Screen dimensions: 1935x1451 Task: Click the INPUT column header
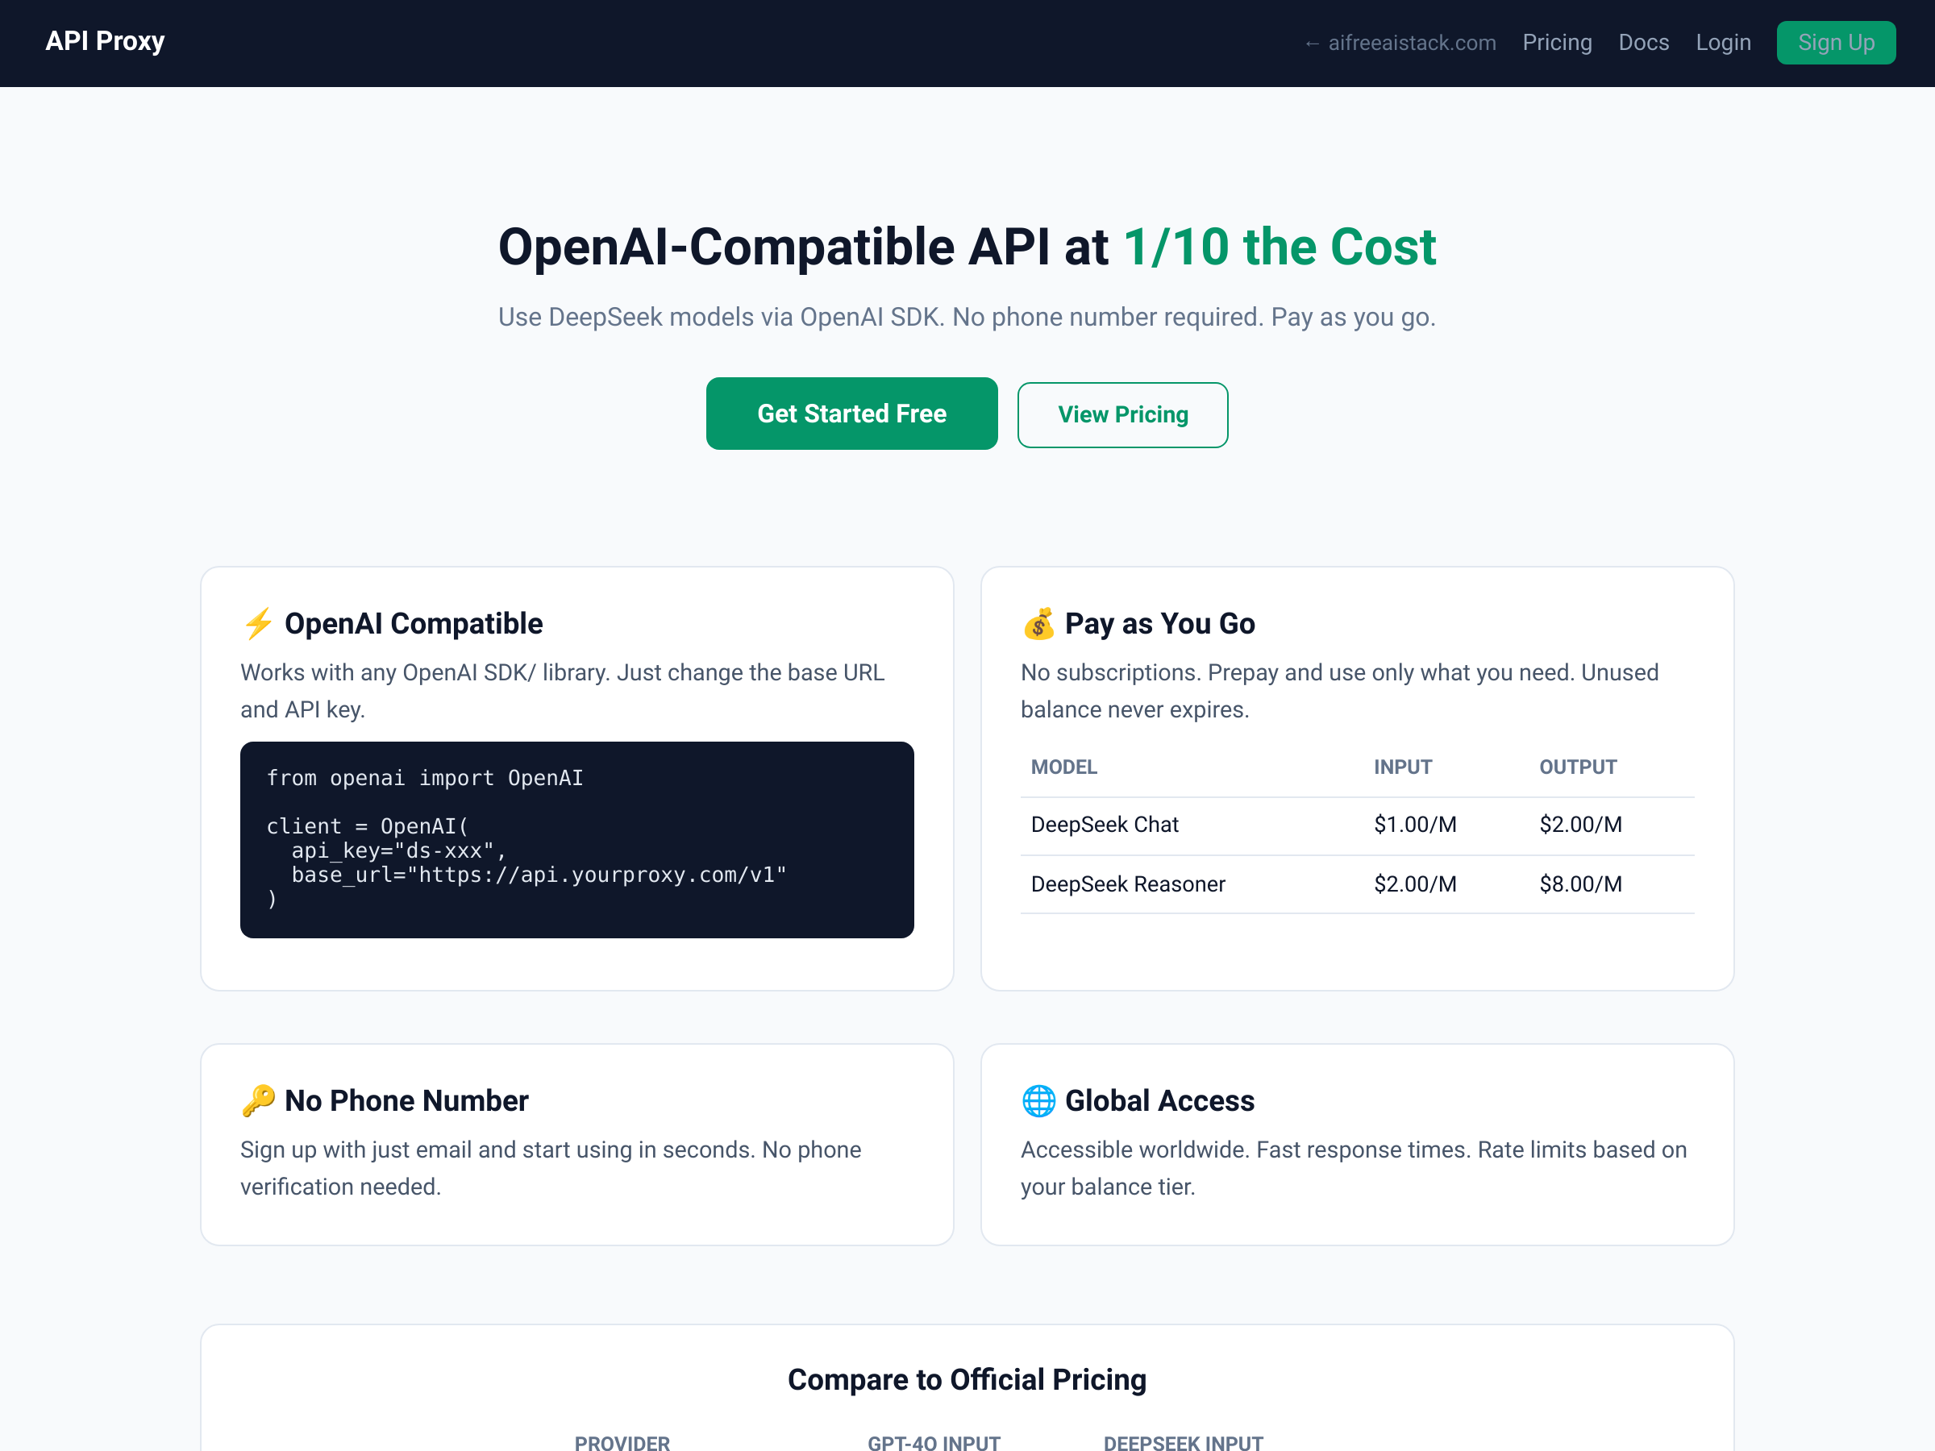click(1402, 767)
